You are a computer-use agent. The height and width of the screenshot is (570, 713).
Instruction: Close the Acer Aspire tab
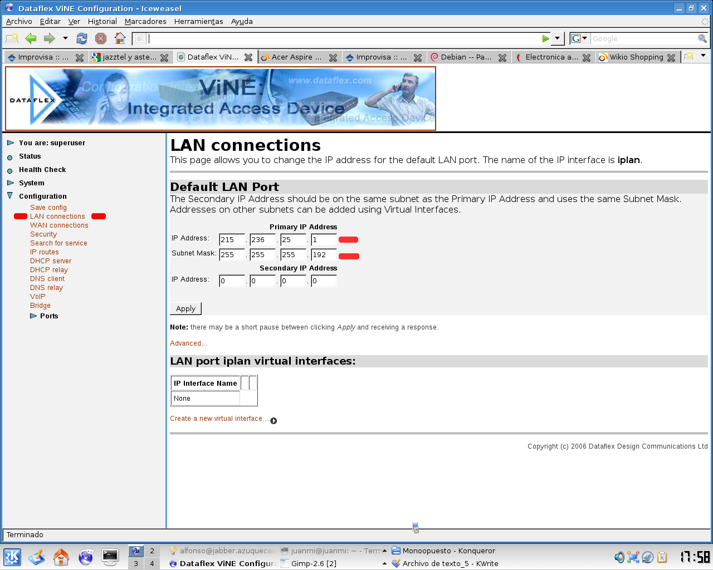tap(333, 57)
